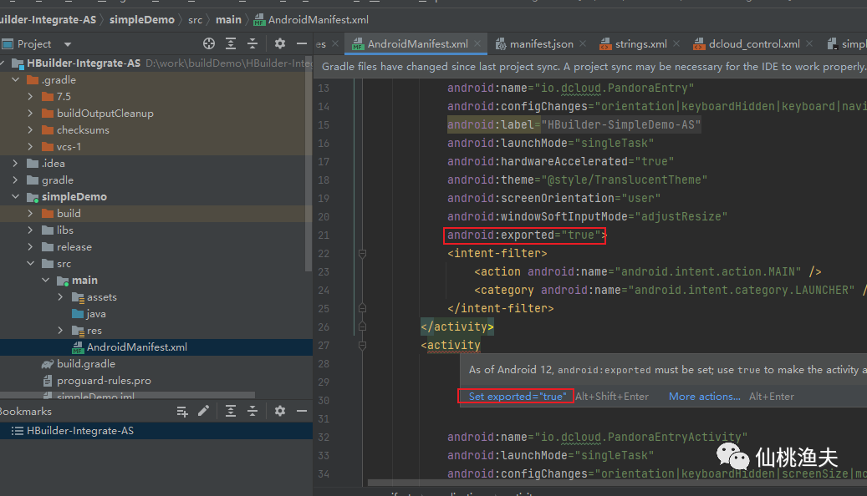This screenshot has width=867, height=496.
Task: Collapse the .gradle folder
Action: click(x=16, y=80)
